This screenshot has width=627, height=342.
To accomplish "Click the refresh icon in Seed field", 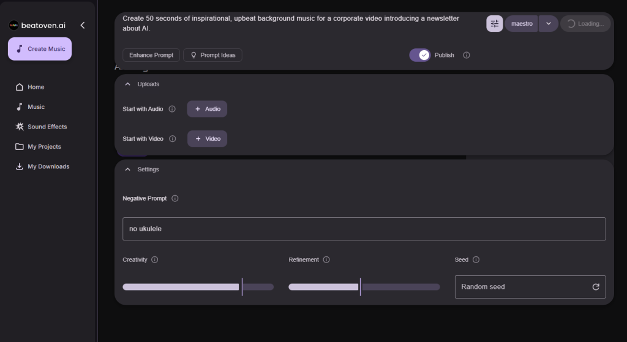I will point(595,286).
